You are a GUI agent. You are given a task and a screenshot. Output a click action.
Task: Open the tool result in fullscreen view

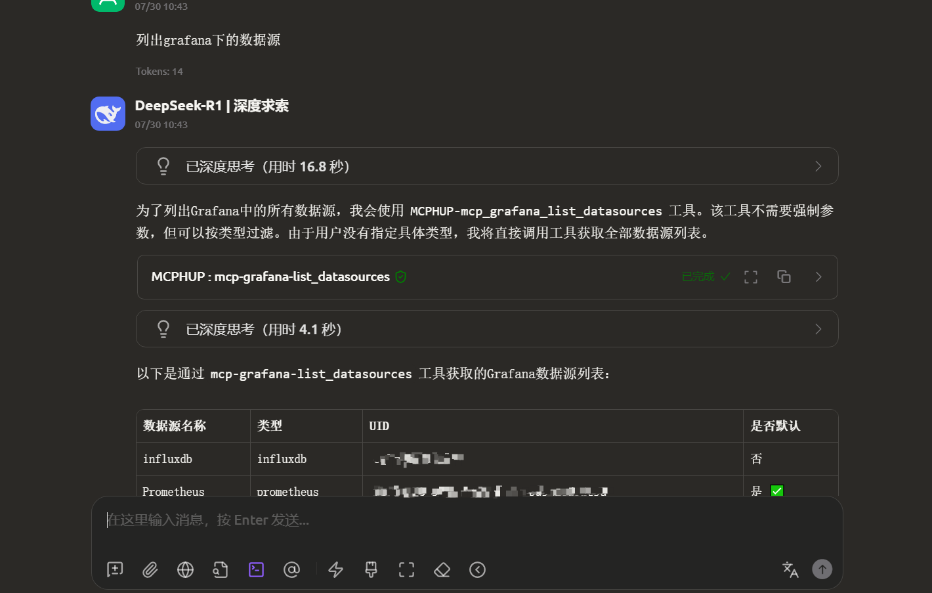751,276
